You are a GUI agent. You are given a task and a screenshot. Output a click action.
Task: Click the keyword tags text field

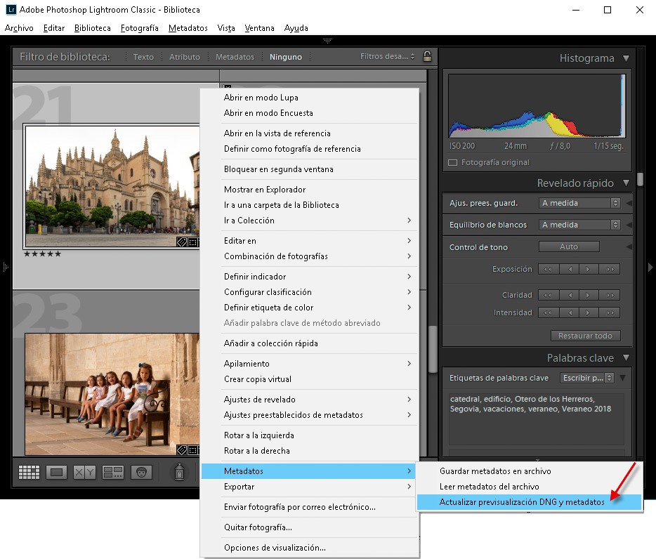click(537, 419)
